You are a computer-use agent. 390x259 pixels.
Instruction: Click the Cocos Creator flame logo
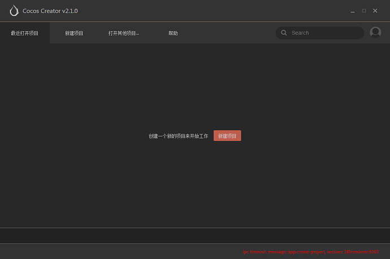(x=14, y=11)
